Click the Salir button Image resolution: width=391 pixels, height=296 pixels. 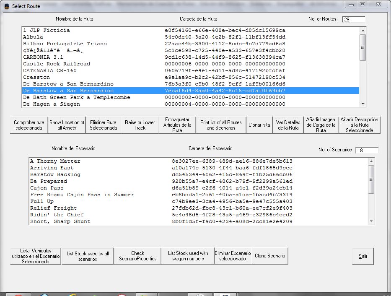(363, 256)
